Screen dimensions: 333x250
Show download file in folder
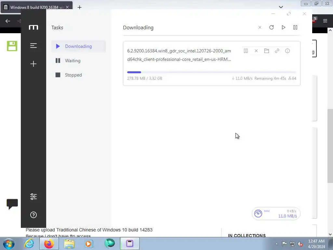tap(267, 51)
